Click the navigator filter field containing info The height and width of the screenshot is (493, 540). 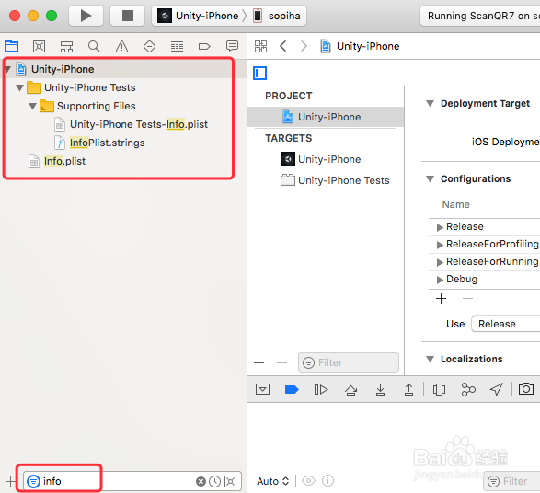click(132, 481)
